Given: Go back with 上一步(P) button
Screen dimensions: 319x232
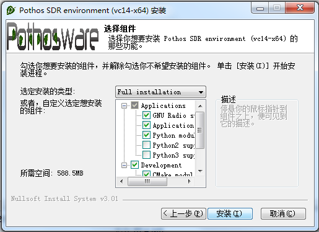Looking at the screenshot, I should pos(183,213).
